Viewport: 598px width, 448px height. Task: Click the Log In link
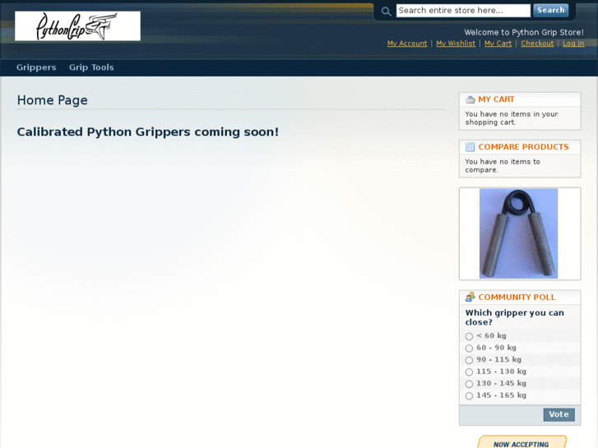pyautogui.click(x=573, y=44)
